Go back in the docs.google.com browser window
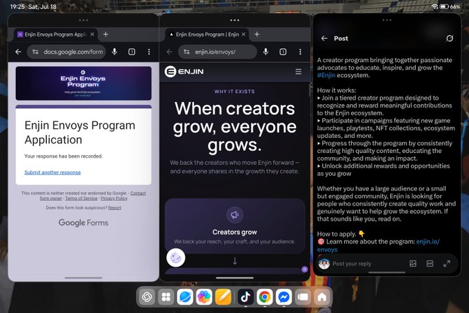Image resolution: width=469 pixels, height=313 pixels. (x=18, y=52)
